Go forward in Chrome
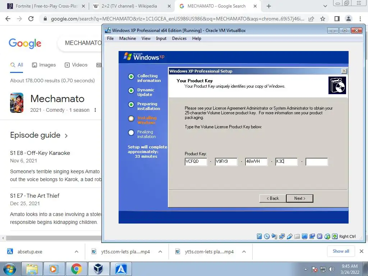Screen dimensions: 368x276 (x=19, y=19)
